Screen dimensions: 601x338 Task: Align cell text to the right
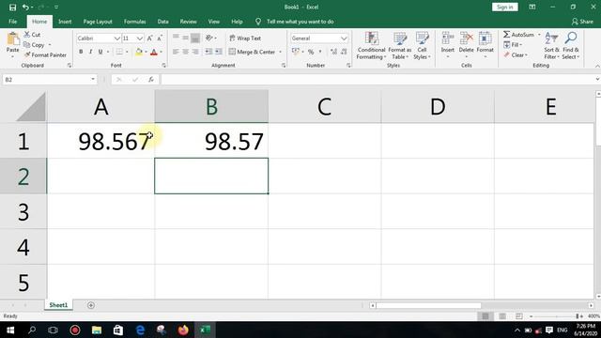pos(195,52)
